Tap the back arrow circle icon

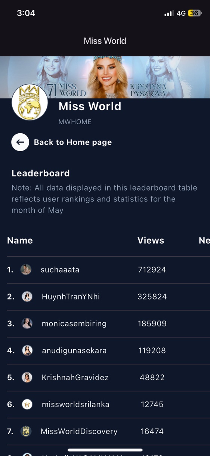pos(20,142)
